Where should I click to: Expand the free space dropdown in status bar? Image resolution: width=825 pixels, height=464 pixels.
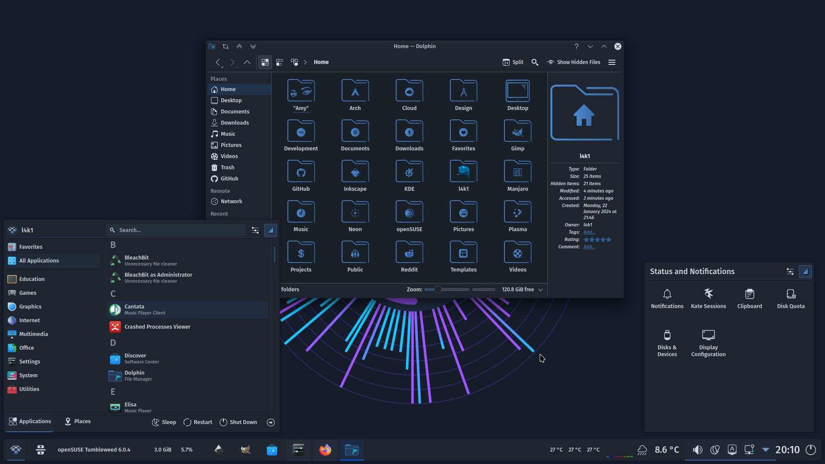click(x=541, y=290)
